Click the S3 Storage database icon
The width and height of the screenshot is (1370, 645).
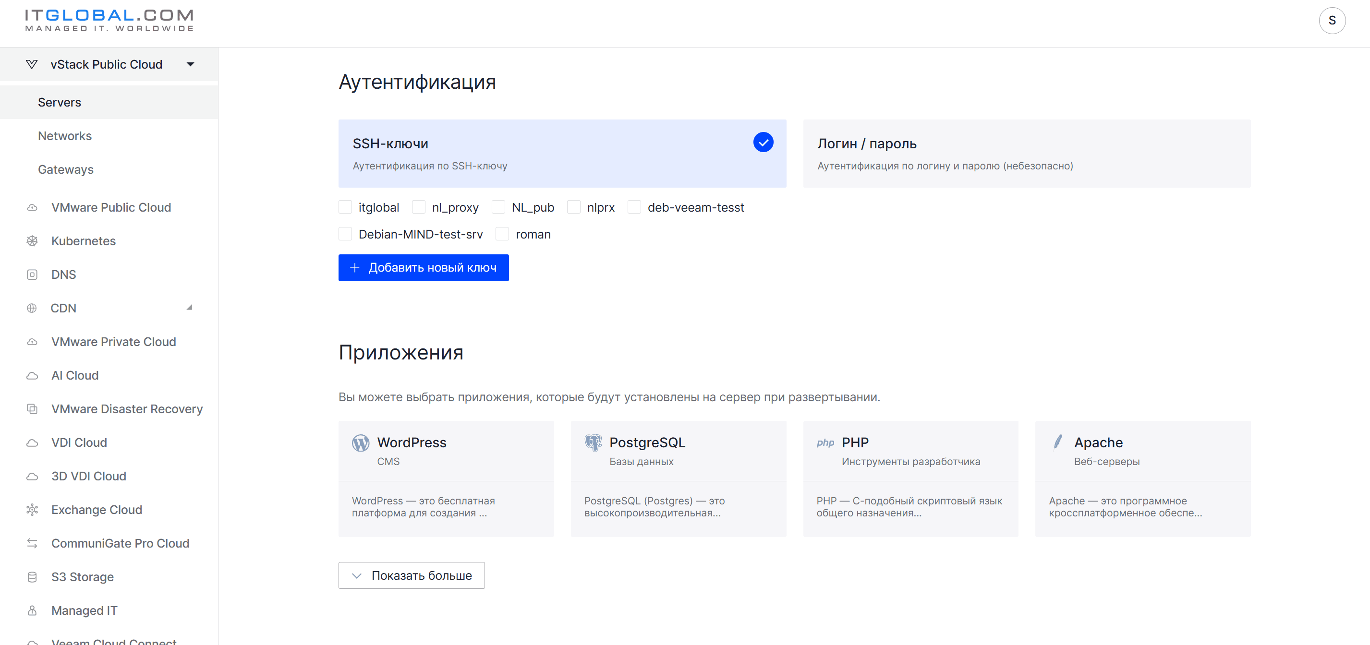(x=32, y=577)
